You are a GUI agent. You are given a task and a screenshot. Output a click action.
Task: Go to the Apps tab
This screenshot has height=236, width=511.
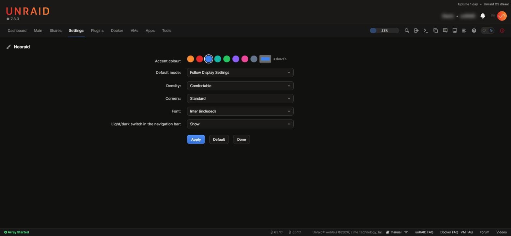pos(150,31)
